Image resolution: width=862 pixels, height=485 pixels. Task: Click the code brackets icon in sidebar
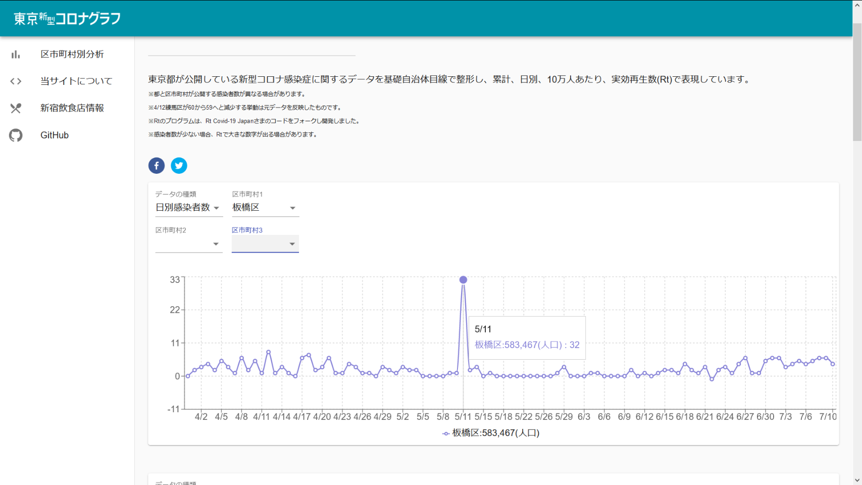click(x=16, y=81)
